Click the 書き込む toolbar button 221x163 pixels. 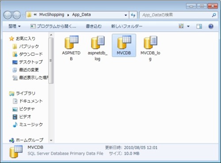94,27
